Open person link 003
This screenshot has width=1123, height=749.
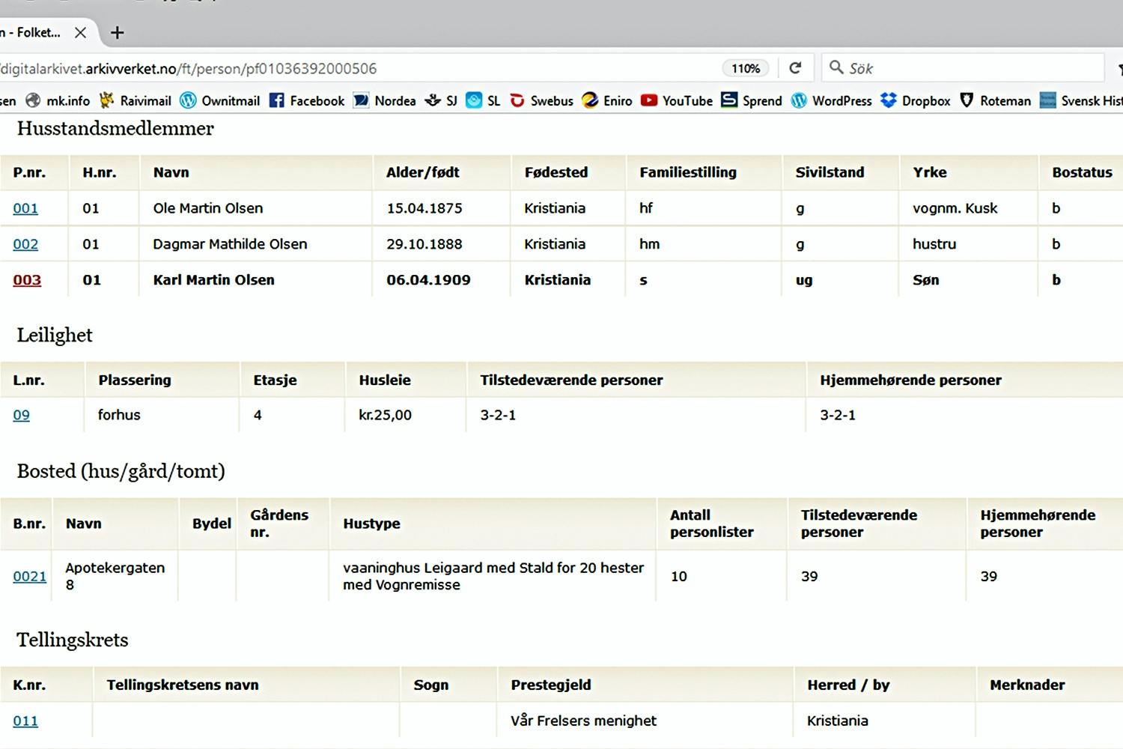click(x=27, y=280)
